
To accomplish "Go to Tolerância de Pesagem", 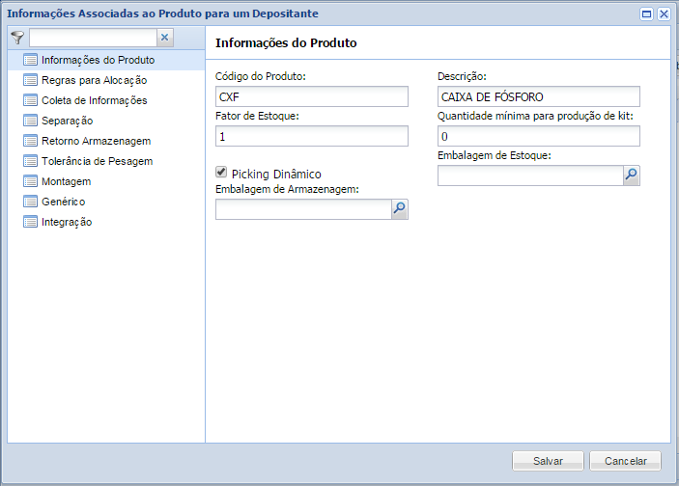I will [x=97, y=161].
